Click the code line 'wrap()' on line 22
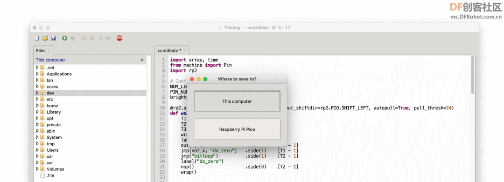504x182 pixels. [189, 172]
